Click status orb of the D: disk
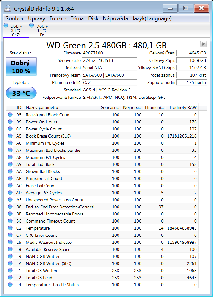 tap(32, 26)
